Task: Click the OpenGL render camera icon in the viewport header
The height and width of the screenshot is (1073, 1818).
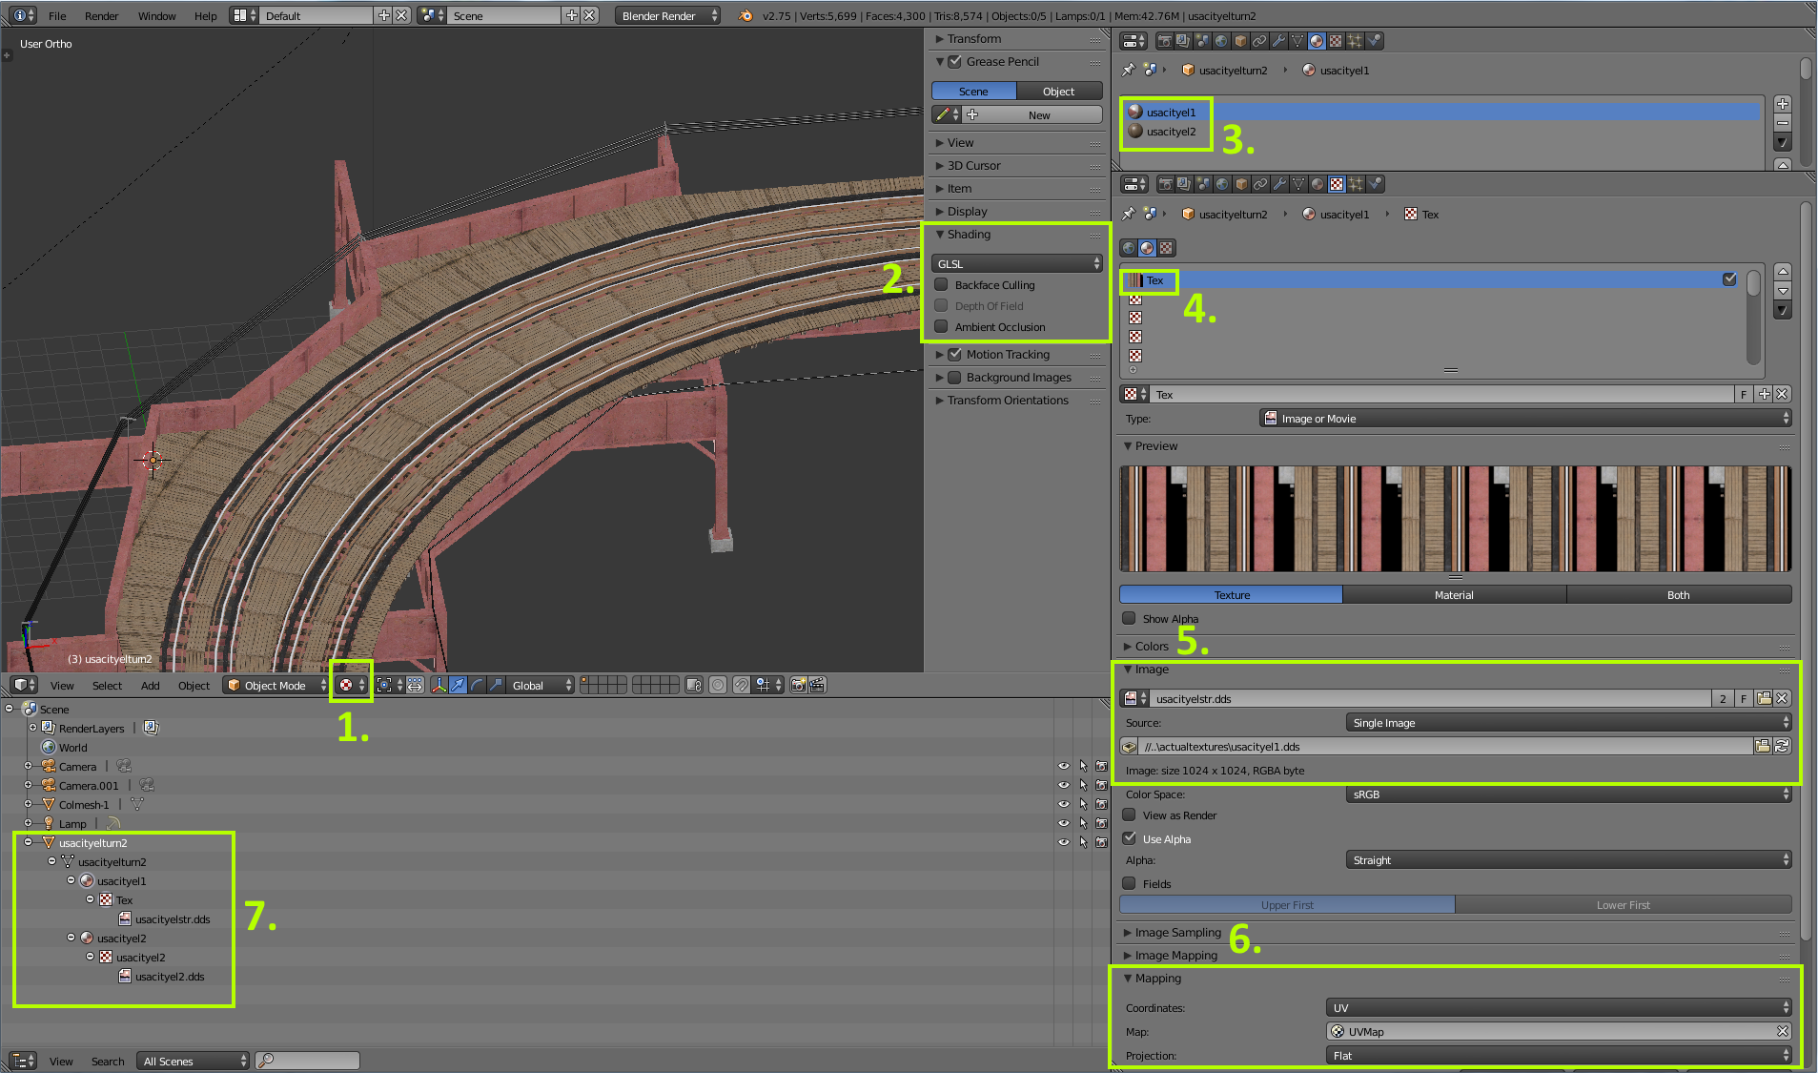Action: click(799, 685)
